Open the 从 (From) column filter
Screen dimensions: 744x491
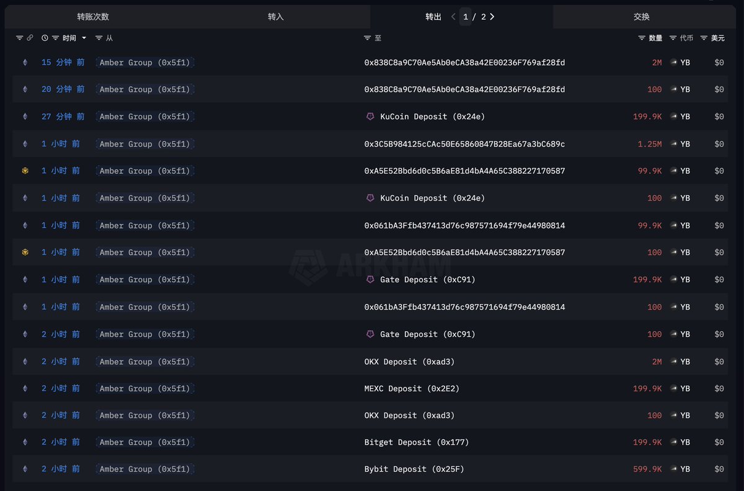point(99,38)
